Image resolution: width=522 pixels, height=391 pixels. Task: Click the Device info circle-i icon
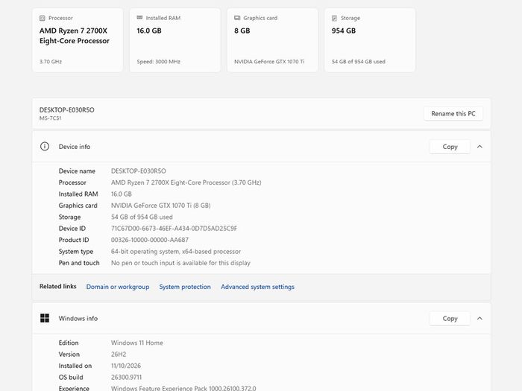(x=45, y=146)
